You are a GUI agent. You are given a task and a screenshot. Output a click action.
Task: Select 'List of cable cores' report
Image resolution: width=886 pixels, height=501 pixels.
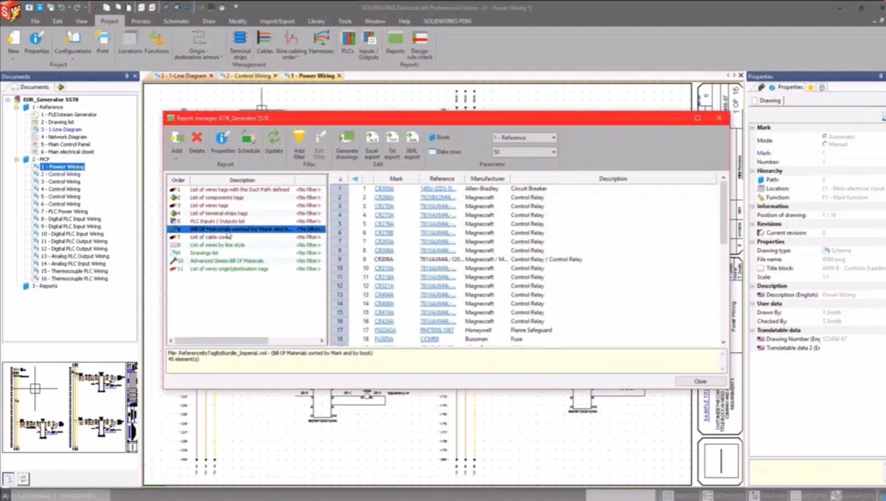(x=247, y=237)
